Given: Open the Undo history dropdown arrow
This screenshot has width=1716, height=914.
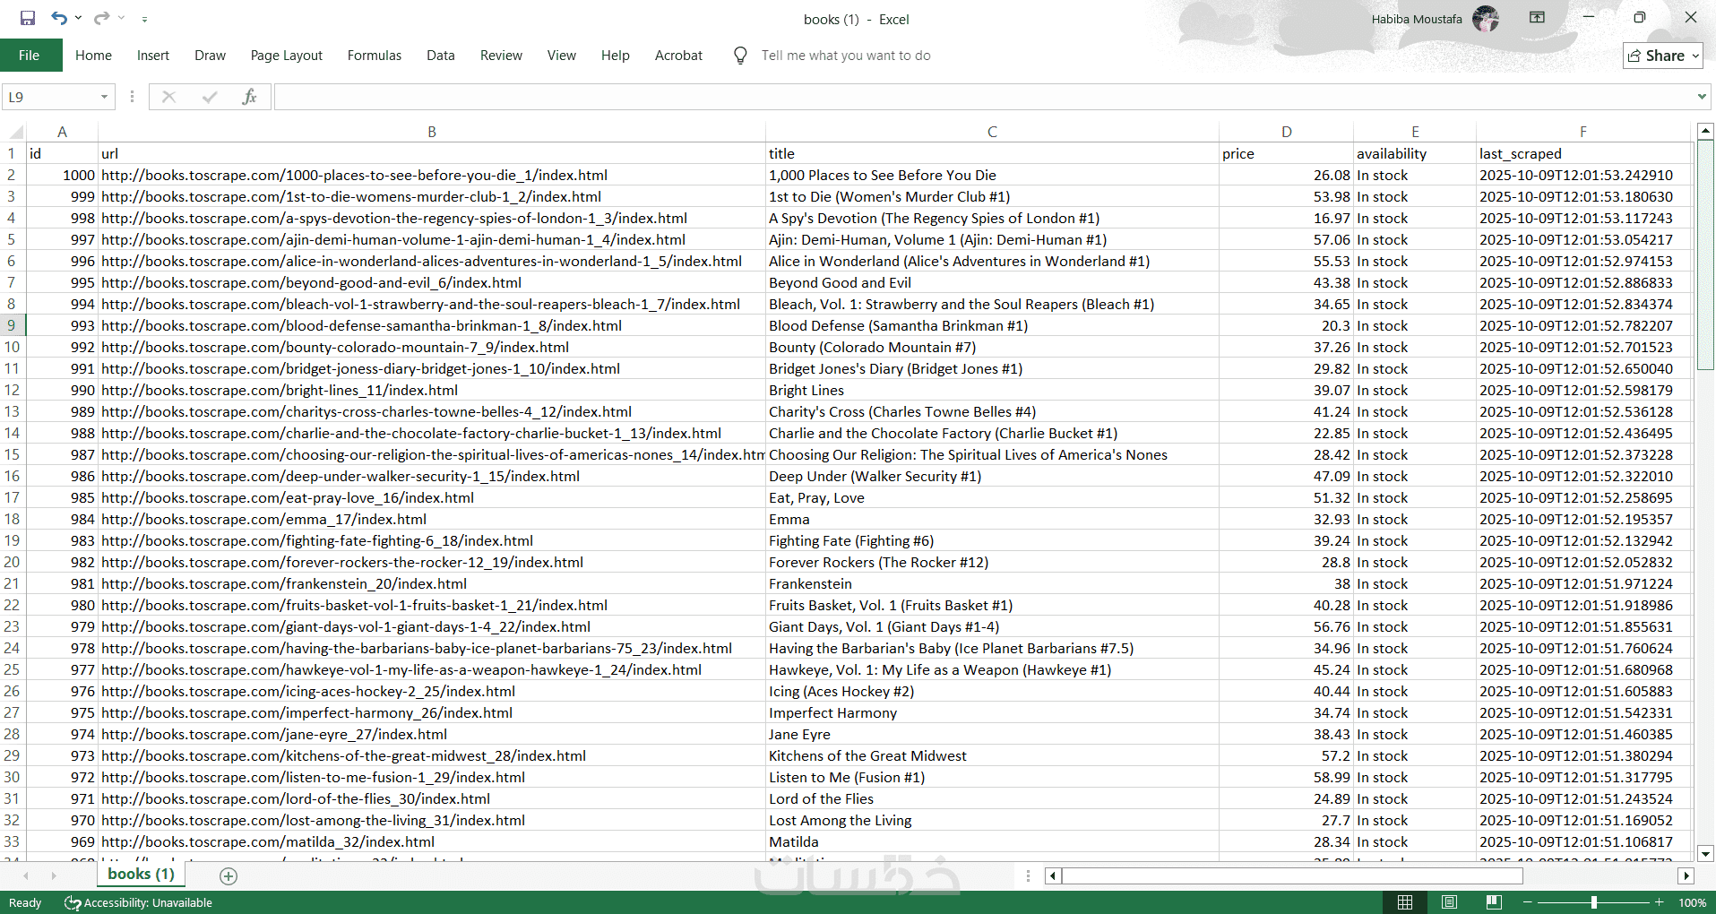Looking at the screenshot, I should [79, 18].
